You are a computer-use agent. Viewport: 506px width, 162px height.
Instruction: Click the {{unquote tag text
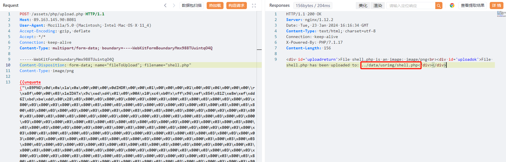click(x=30, y=82)
